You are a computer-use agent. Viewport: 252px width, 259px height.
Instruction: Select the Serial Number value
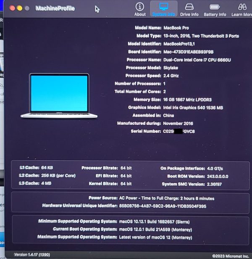click(179, 132)
